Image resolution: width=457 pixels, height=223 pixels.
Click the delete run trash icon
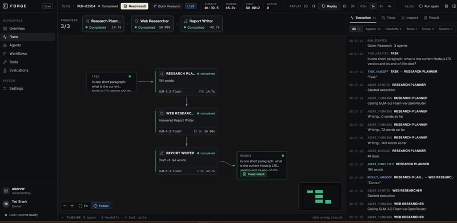pyautogui.click(x=446, y=6)
